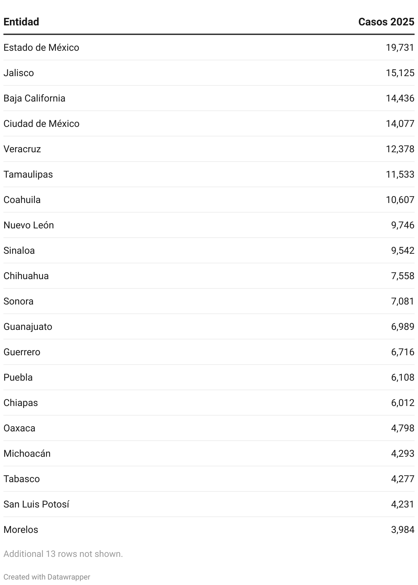Open the Created with Datawrapper link
This screenshot has width=418, height=585.
(47, 577)
